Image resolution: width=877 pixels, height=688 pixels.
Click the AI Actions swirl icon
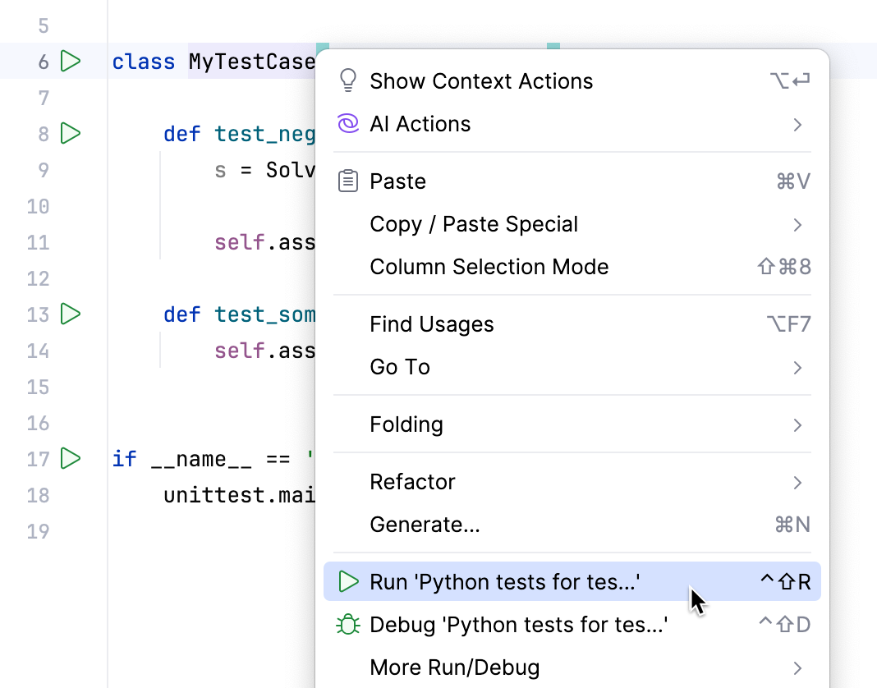coord(348,123)
